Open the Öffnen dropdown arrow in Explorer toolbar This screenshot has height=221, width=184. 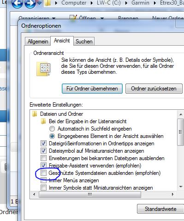click(102, 18)
